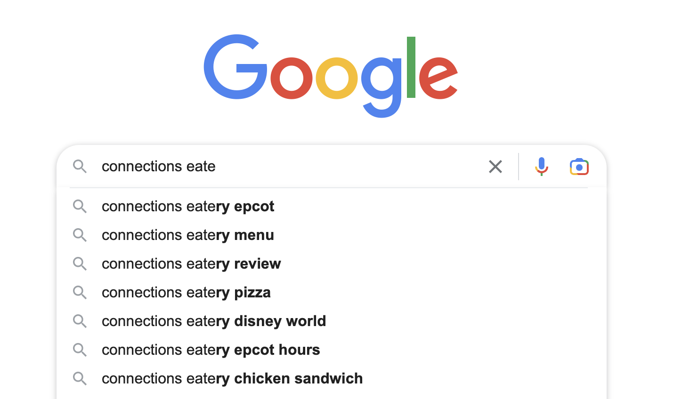Image resolution: width=698 pixels, height=399 pixels.
Task: Click the Google logo
Action: [331, 76]
